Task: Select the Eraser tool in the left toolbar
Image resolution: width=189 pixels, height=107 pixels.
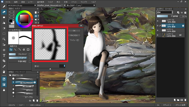Action: tap(4, 12)
